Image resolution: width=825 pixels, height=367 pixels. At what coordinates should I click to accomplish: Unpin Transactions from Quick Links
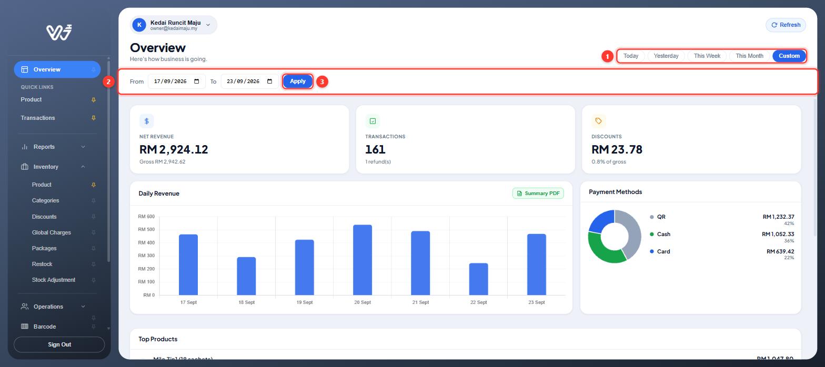coord(94,118)
